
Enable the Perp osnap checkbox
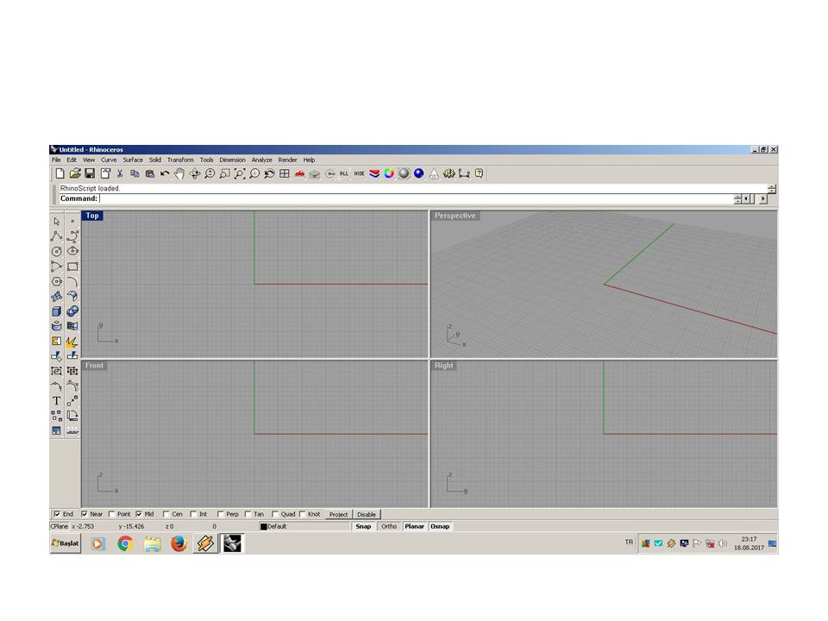coord(220,514)
